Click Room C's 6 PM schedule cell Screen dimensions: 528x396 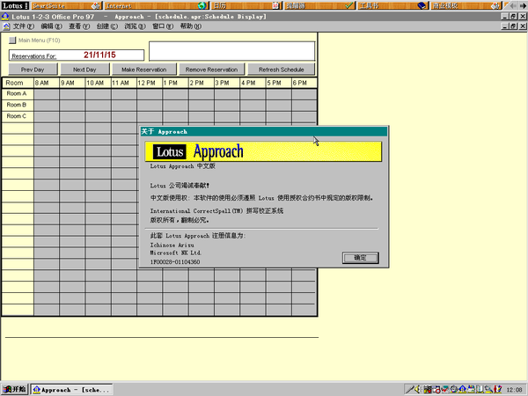pos(304,116)
